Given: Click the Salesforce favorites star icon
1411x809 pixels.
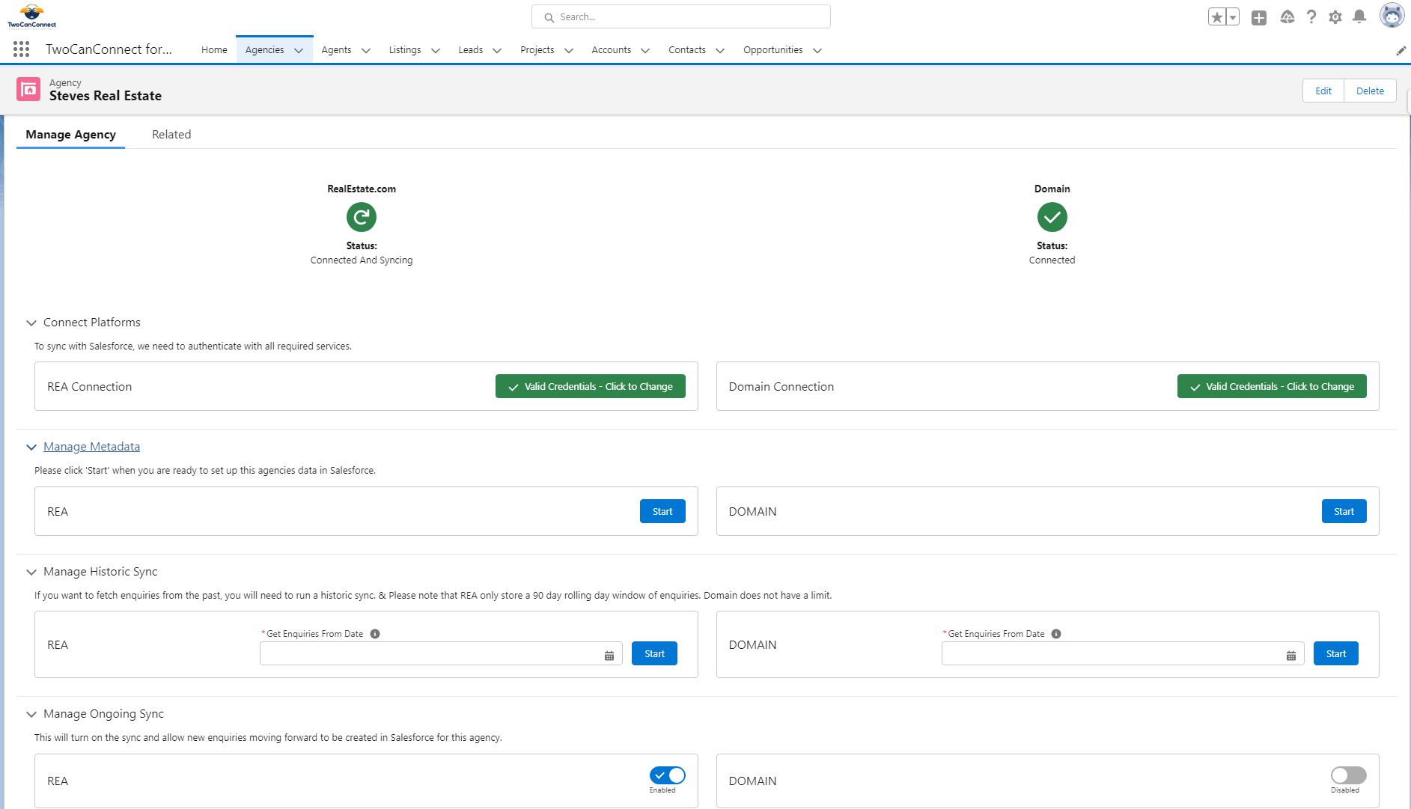Looking at the screenshot, I should pos(1216,16).
